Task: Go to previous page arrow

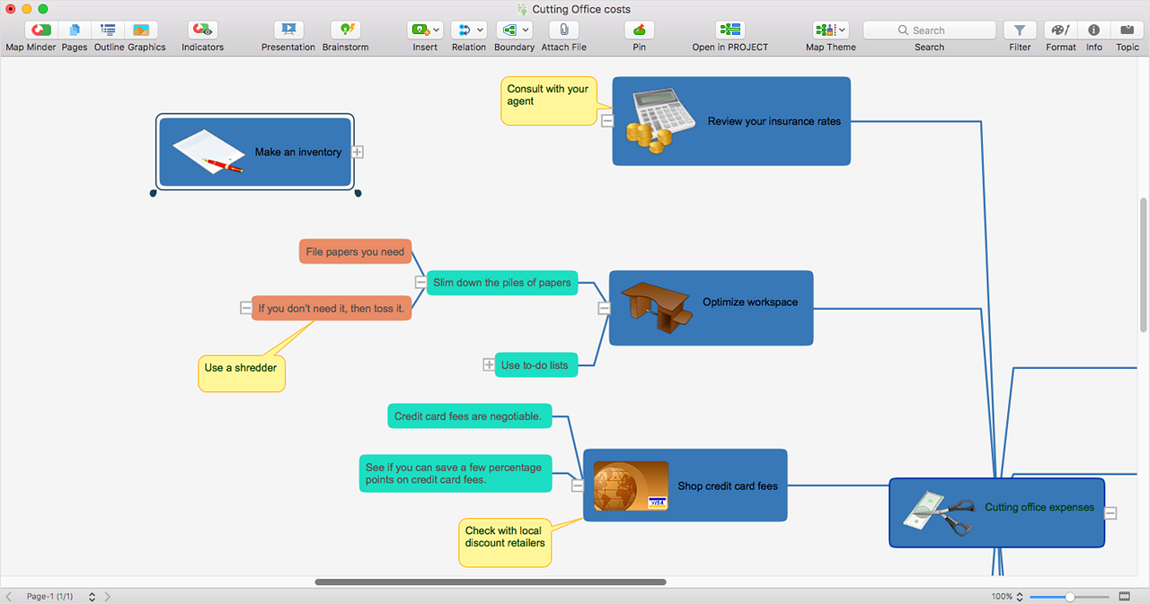Action: (x=9, y=597)
